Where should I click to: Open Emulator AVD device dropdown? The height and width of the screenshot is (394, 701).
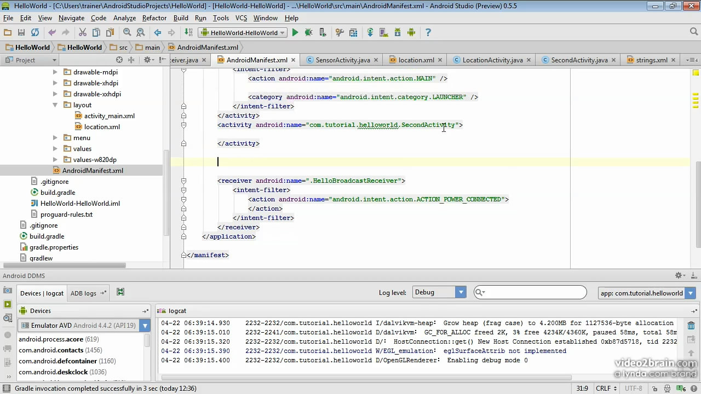(x=84, y=326)
